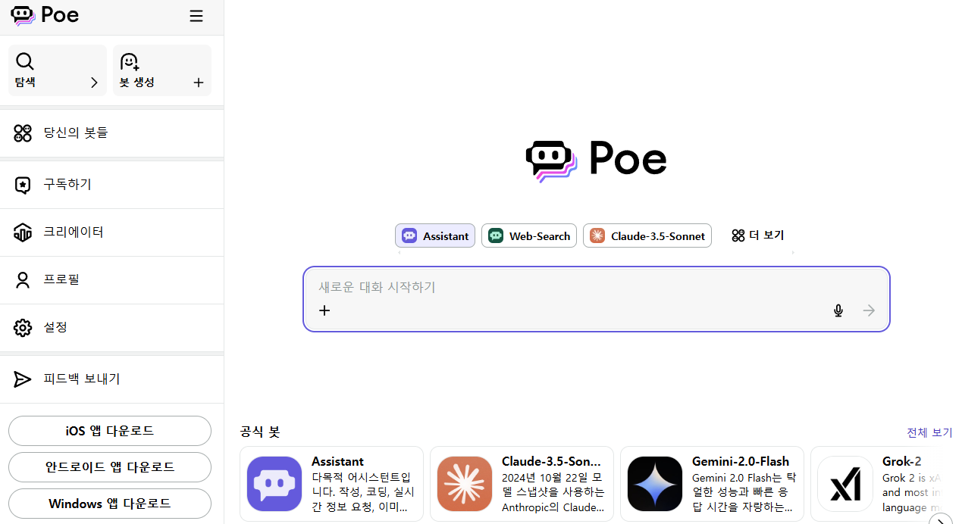The width and height of the screenshot is (962, 524).
Task: Click the Poe logo in the sidebar header
Action: pyautogui.click(x=45, y=15)
